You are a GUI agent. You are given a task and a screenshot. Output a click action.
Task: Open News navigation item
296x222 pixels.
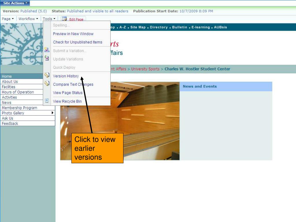pos(22,103)
